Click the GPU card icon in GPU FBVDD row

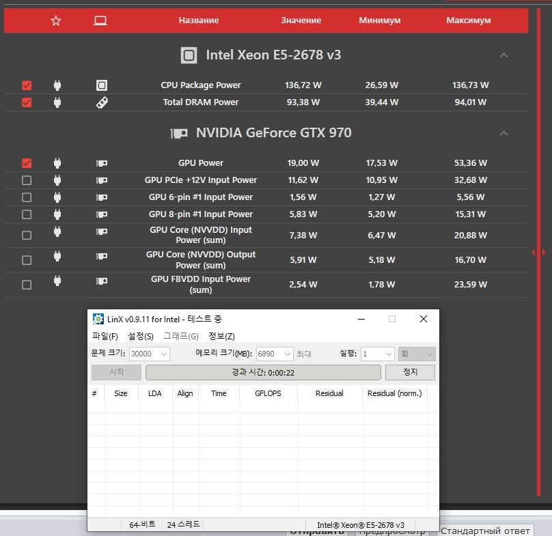click(x=102, y=281)
